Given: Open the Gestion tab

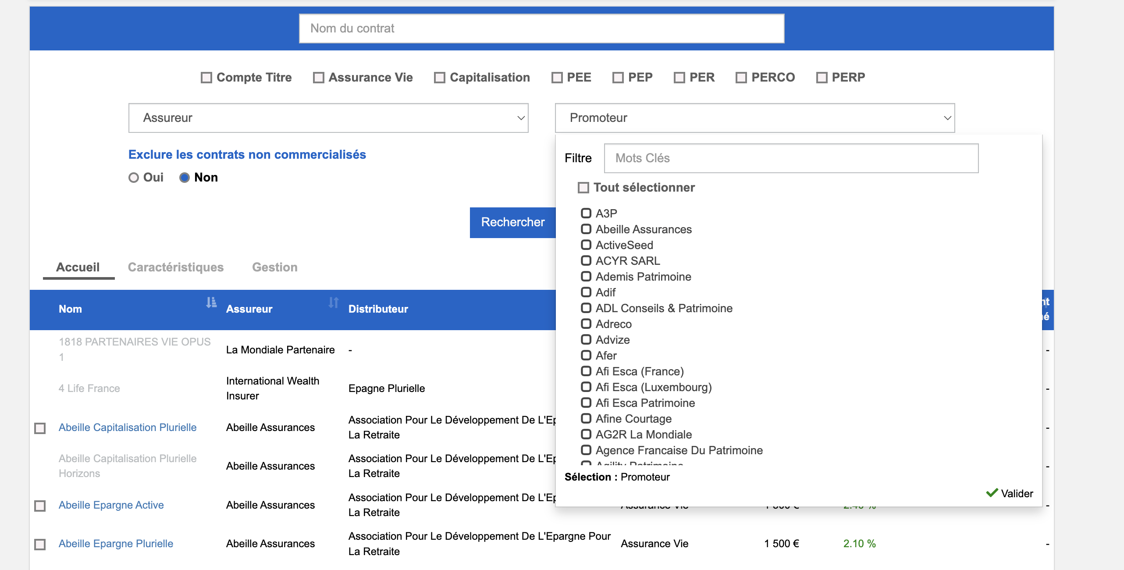Looking at the screenshot, I should point(275,267).
